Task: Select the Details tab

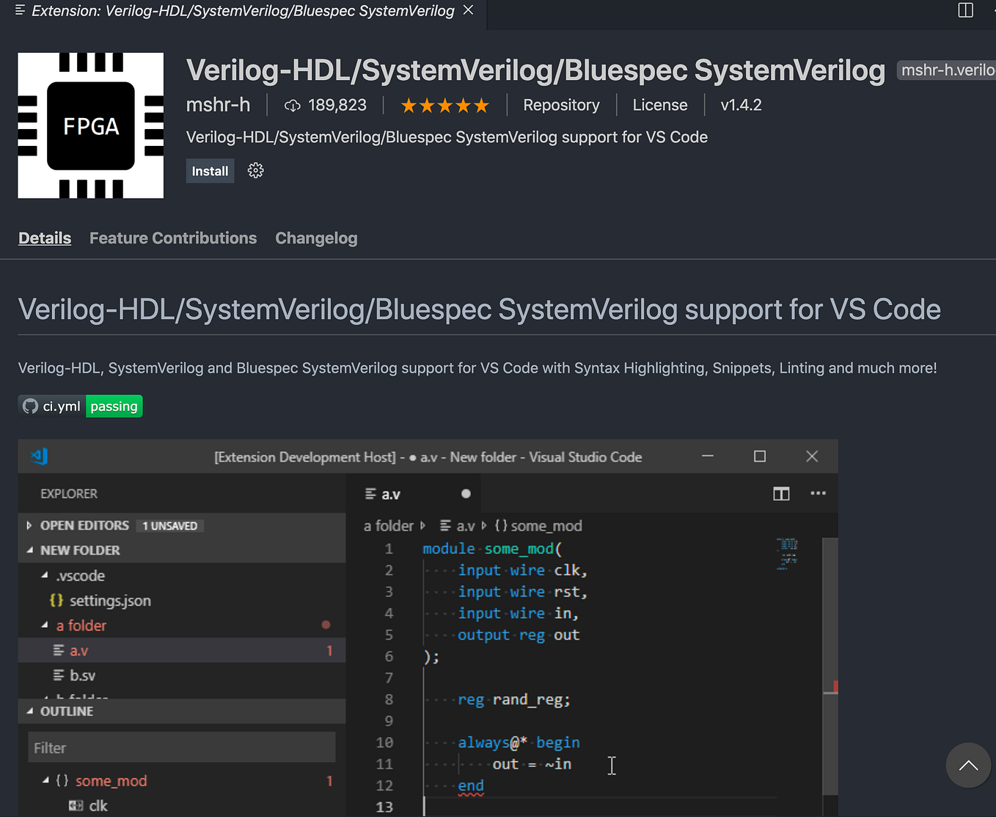Action: click(x=44, y=238)
